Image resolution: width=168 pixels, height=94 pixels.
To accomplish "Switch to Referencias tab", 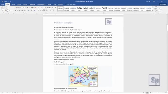I will [32, 4].
